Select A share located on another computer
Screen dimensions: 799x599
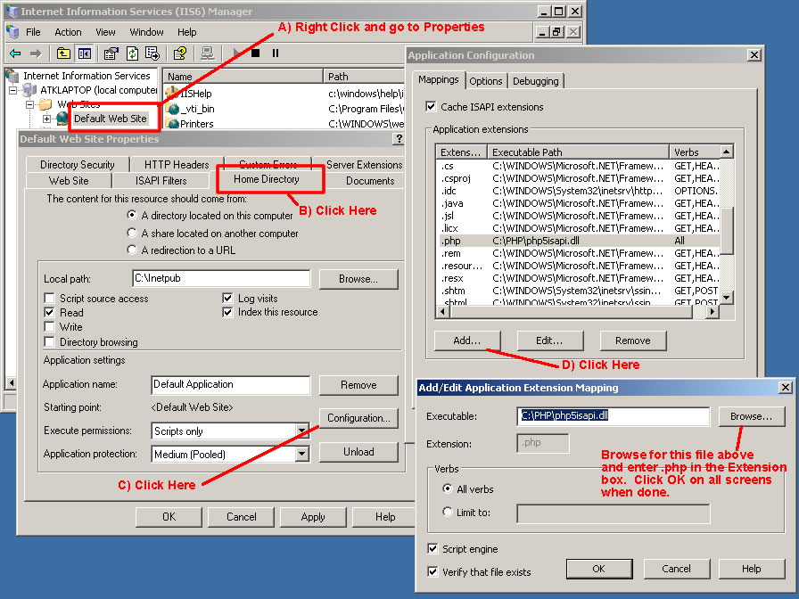click(x=132, y=233)
